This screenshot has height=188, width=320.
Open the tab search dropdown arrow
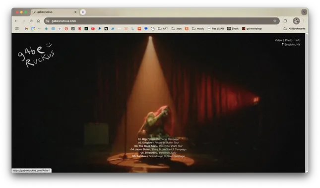(304, 12)
